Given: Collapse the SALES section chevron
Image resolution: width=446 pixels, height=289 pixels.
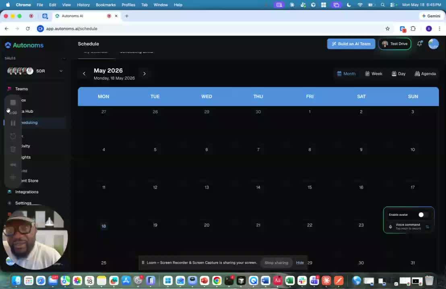Looking at the screenshot, I should point(64,58).
